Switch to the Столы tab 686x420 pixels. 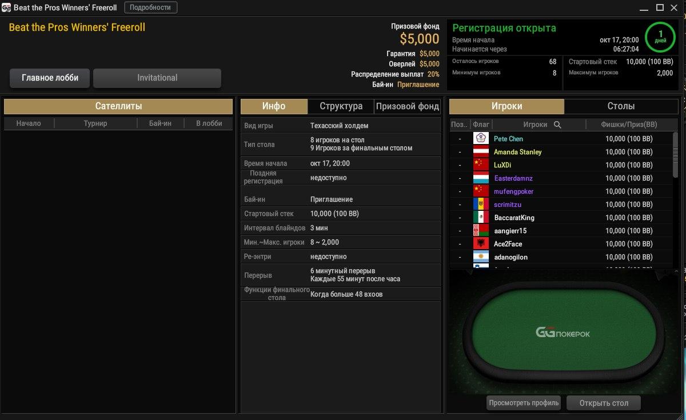[x=621, y=106]
